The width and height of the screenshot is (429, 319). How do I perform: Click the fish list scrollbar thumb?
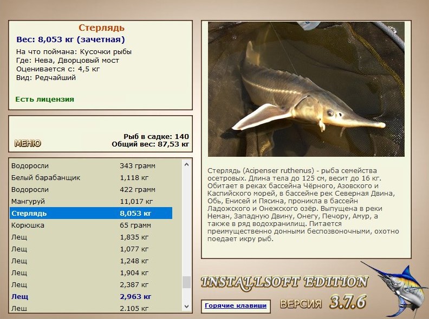point(186,282)
